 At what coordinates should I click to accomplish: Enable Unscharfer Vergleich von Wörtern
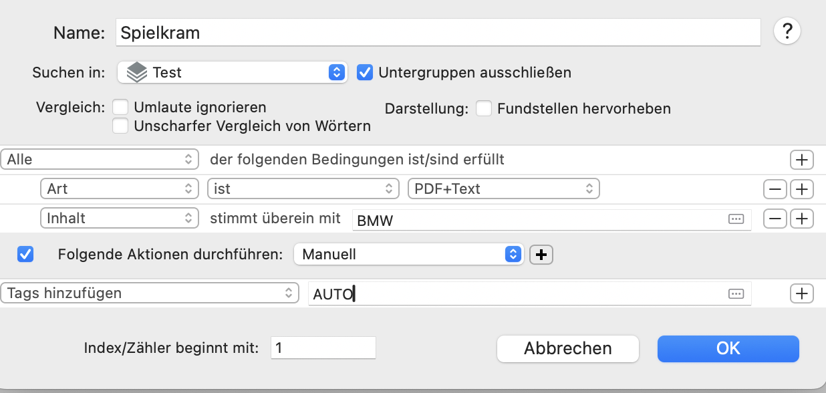point(120,126)
